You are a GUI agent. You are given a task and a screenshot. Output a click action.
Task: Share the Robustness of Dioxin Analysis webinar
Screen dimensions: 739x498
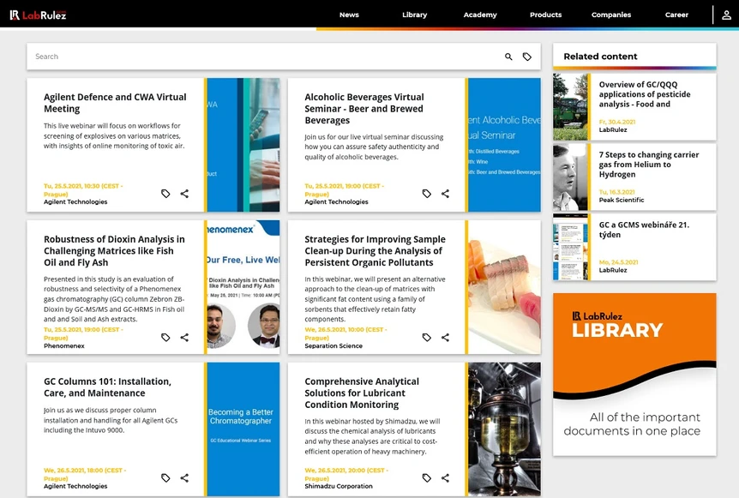coord(184,338)
